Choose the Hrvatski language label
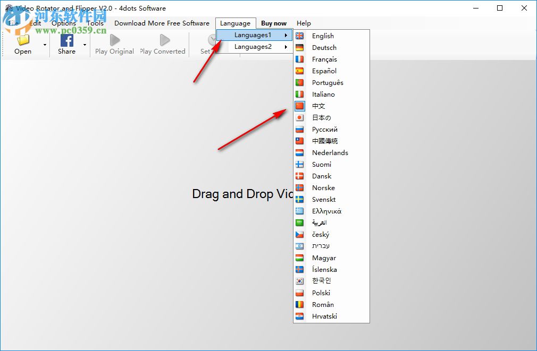Screen dimensions: 537x351 pos(325,316)
